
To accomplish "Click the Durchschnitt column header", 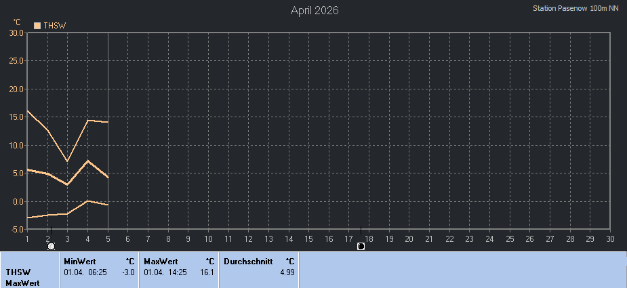I will [247, 261].
